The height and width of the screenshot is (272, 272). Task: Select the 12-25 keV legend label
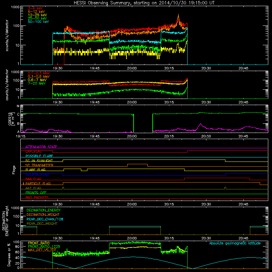click(x=37, y=15)
